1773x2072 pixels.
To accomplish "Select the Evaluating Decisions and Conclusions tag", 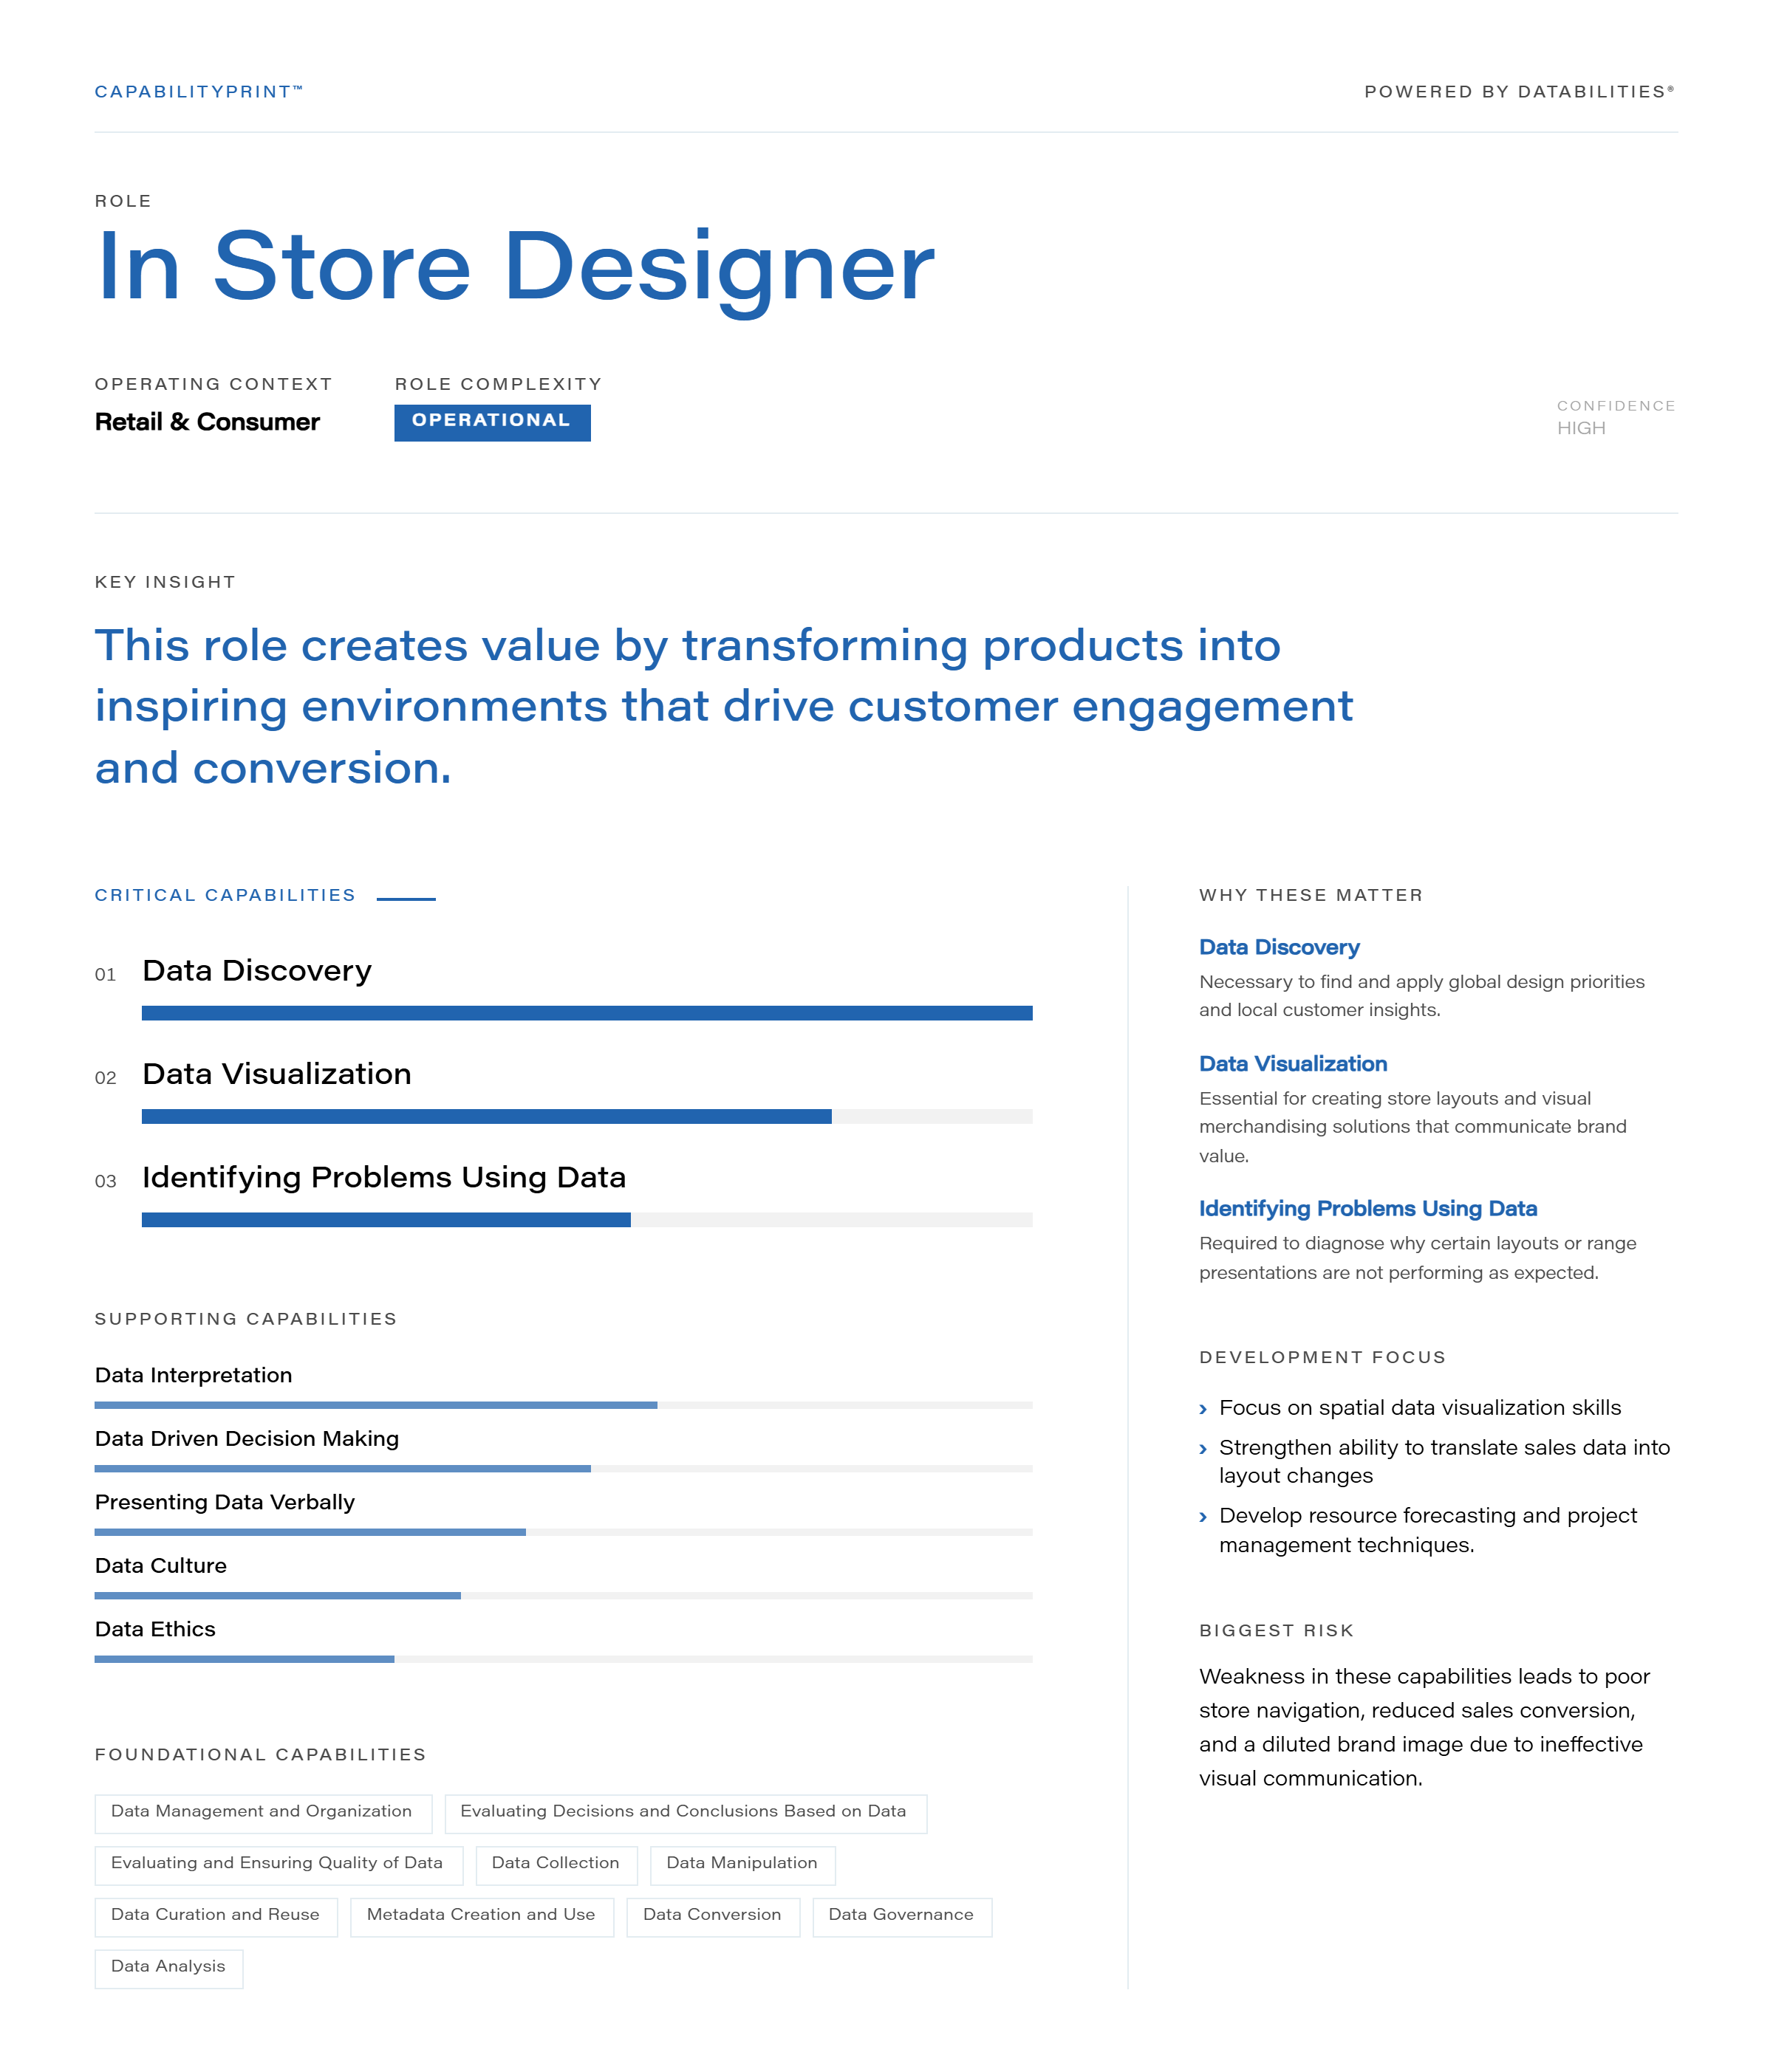I will coord(686,1813).
